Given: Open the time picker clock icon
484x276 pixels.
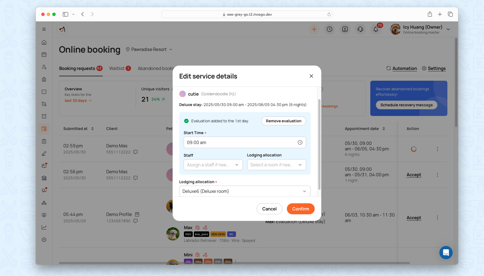Looking at the screenshot, I should click(x=300, y=142).
